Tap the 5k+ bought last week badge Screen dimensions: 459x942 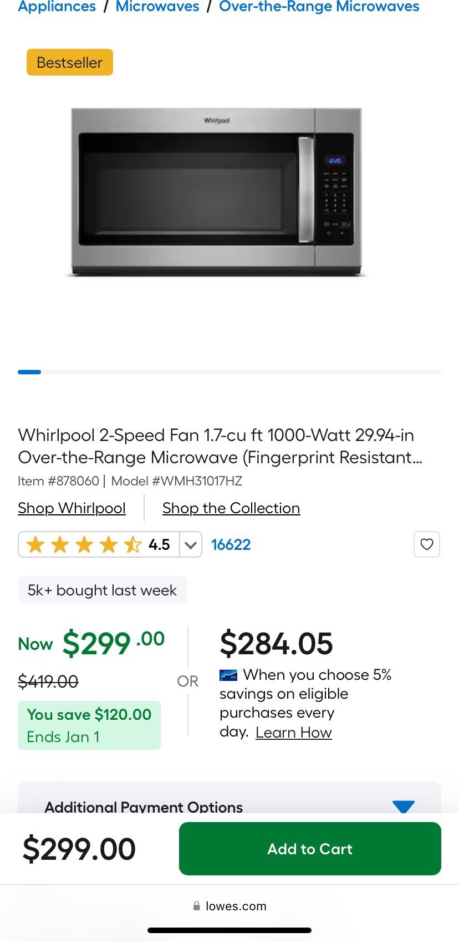[x=102, y=590]
